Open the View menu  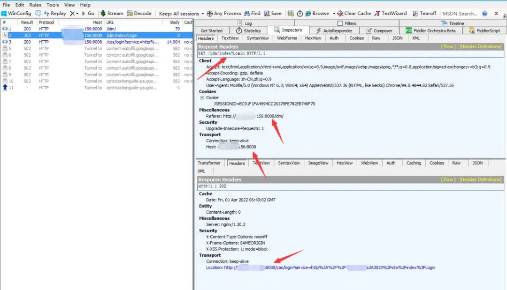(69, 5)
